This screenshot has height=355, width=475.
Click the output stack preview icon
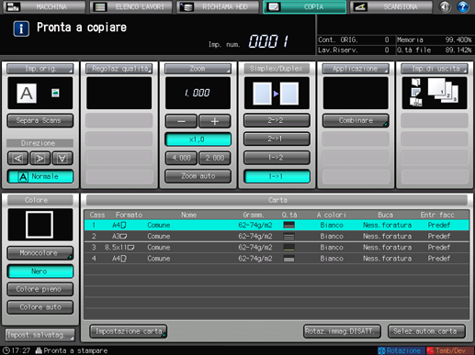point(443,90)
